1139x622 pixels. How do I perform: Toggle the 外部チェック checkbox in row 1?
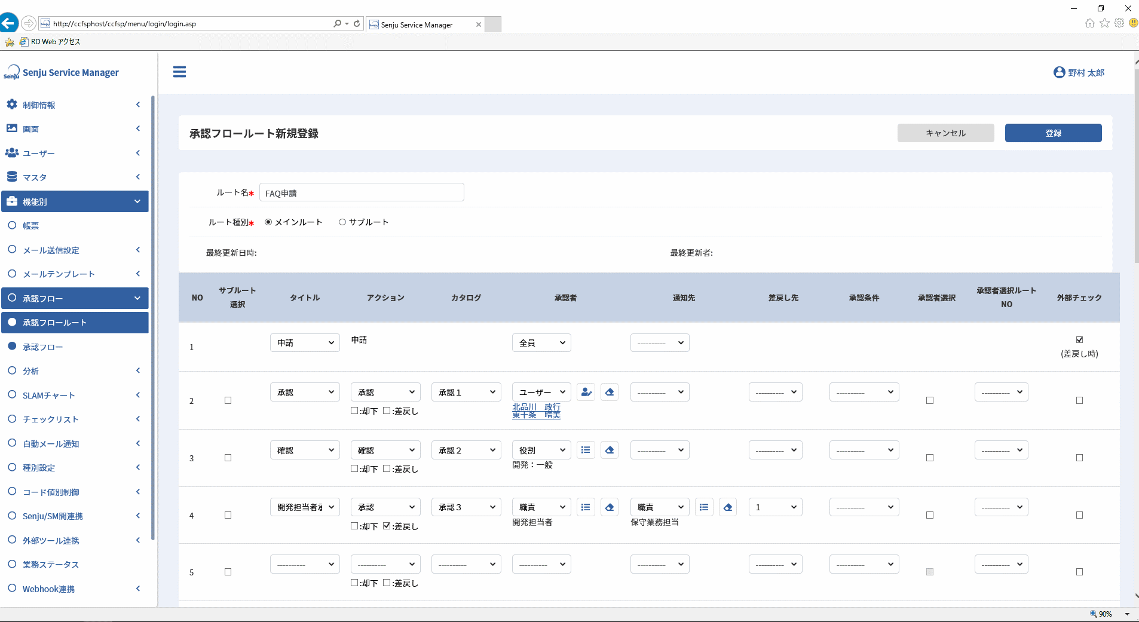point(1079,339)
